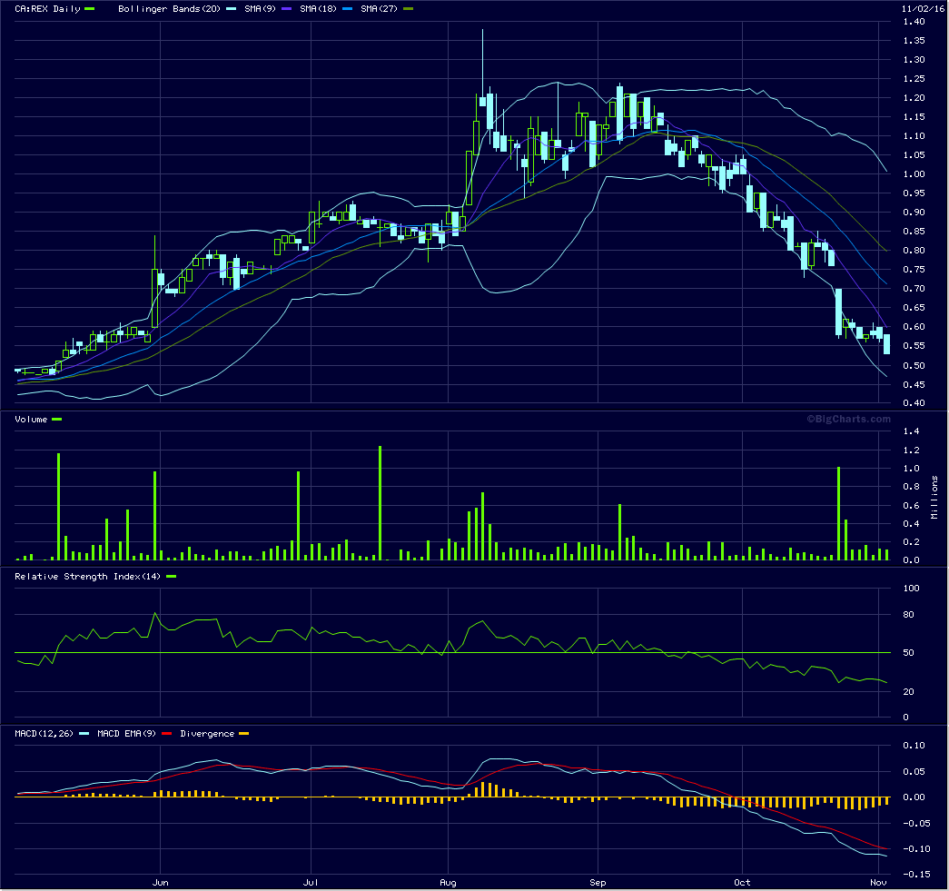Click the 1.4 volume axis value
Image resolution: width=949 pixels, height=891 pixels.
911,431
